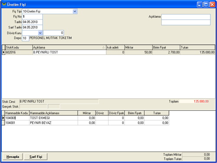Click the row indicator arrow for 104069
This screenshot has height=163, width=217.
(x=3, y=118)
